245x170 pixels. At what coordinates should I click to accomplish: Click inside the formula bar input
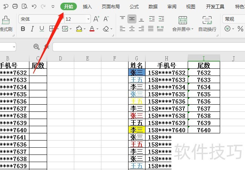coord(149,47)
